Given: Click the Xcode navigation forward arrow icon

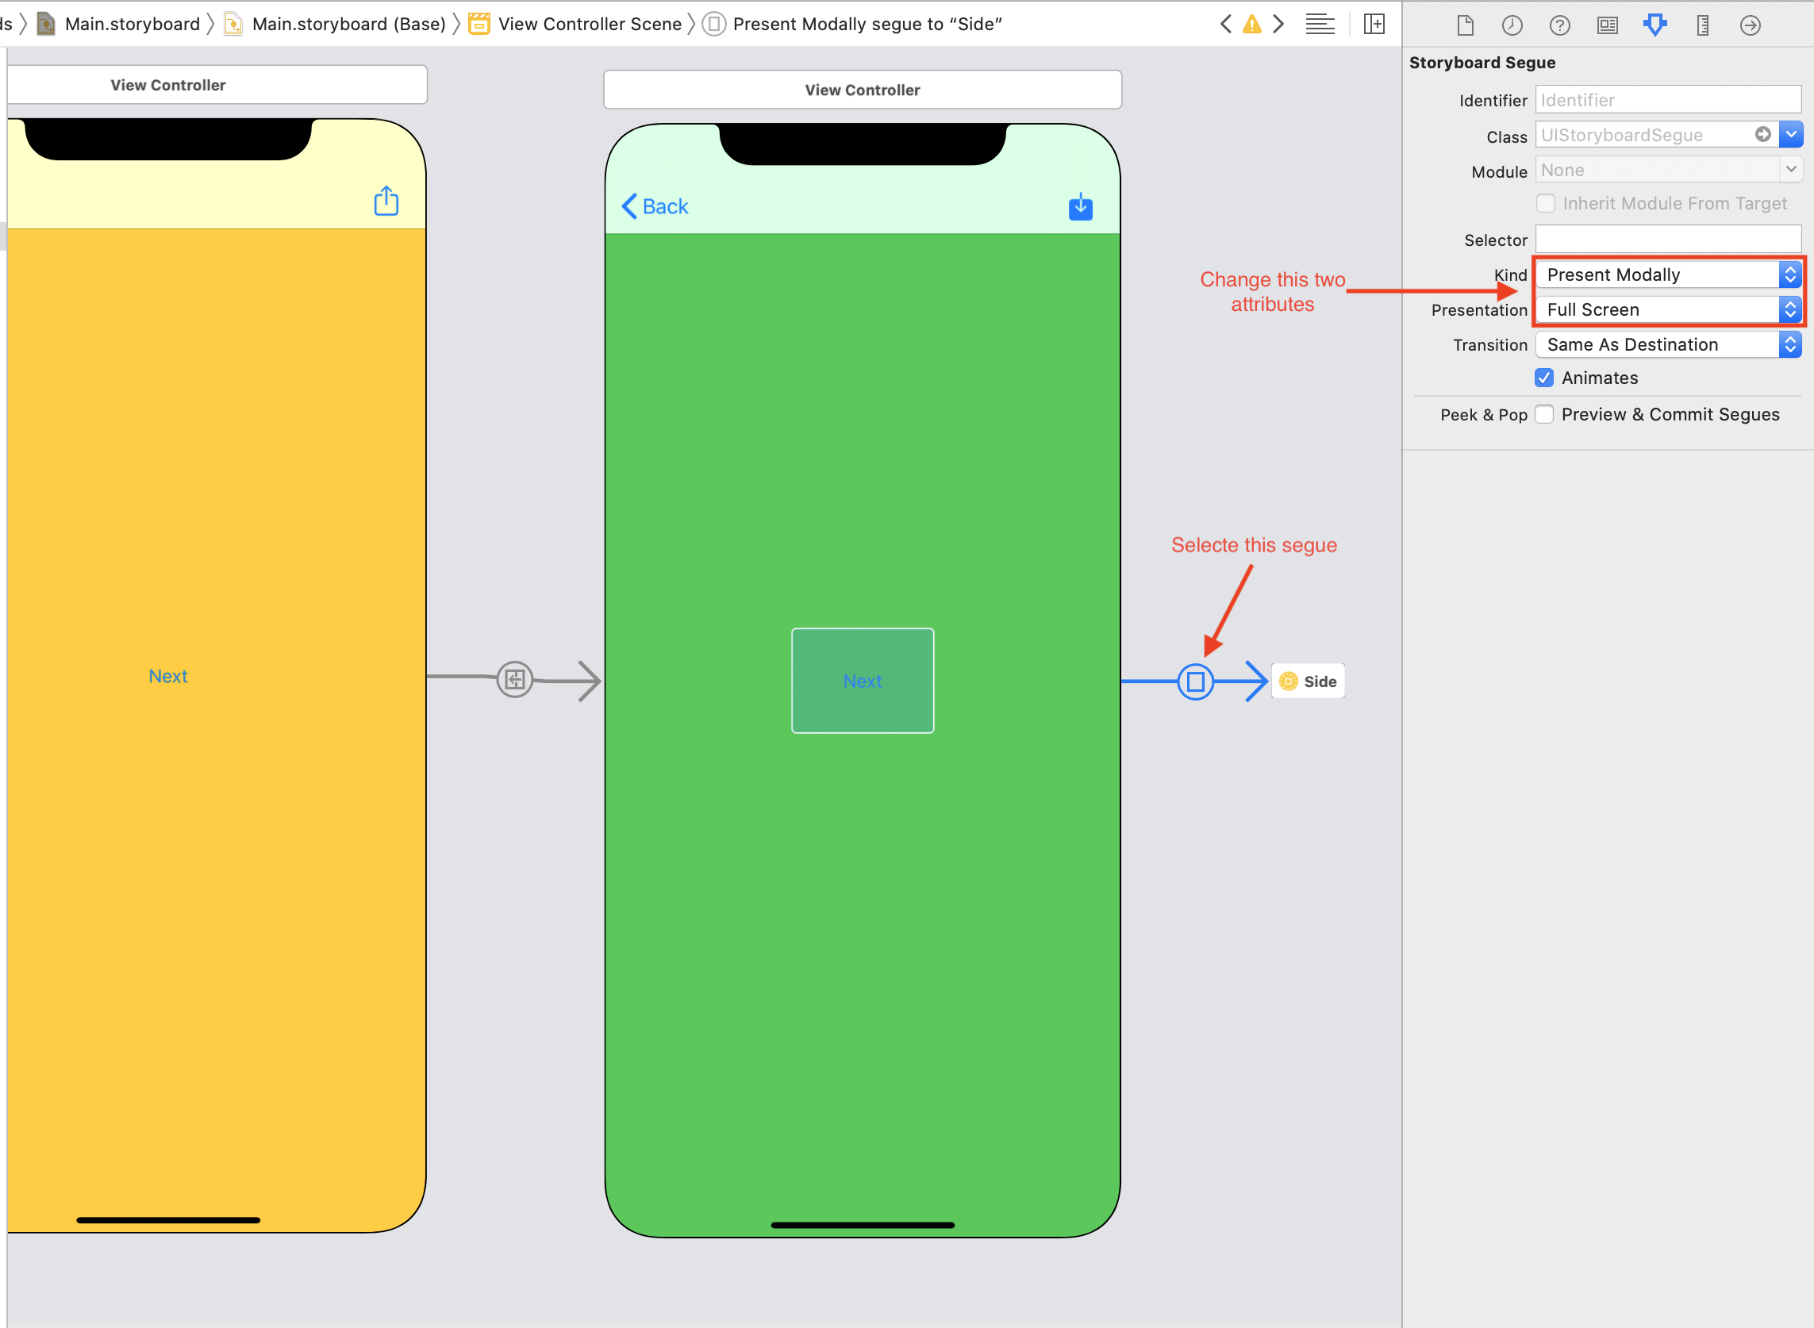Looking at the screenshot, I should pyautogui.click(x=1278, y=22).
